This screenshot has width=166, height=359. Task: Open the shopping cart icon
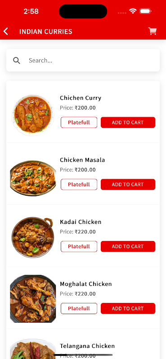click(x=152, y=31)
